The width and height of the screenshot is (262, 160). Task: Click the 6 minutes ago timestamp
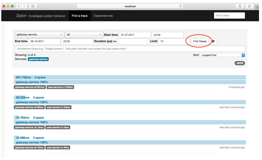(x=237, y=87)
